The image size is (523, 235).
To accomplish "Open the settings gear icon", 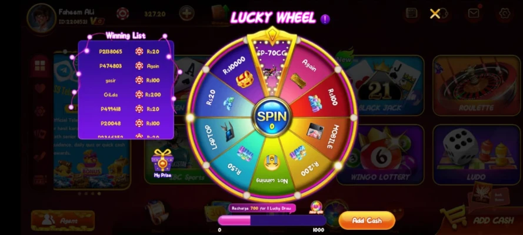I will 505,14.
